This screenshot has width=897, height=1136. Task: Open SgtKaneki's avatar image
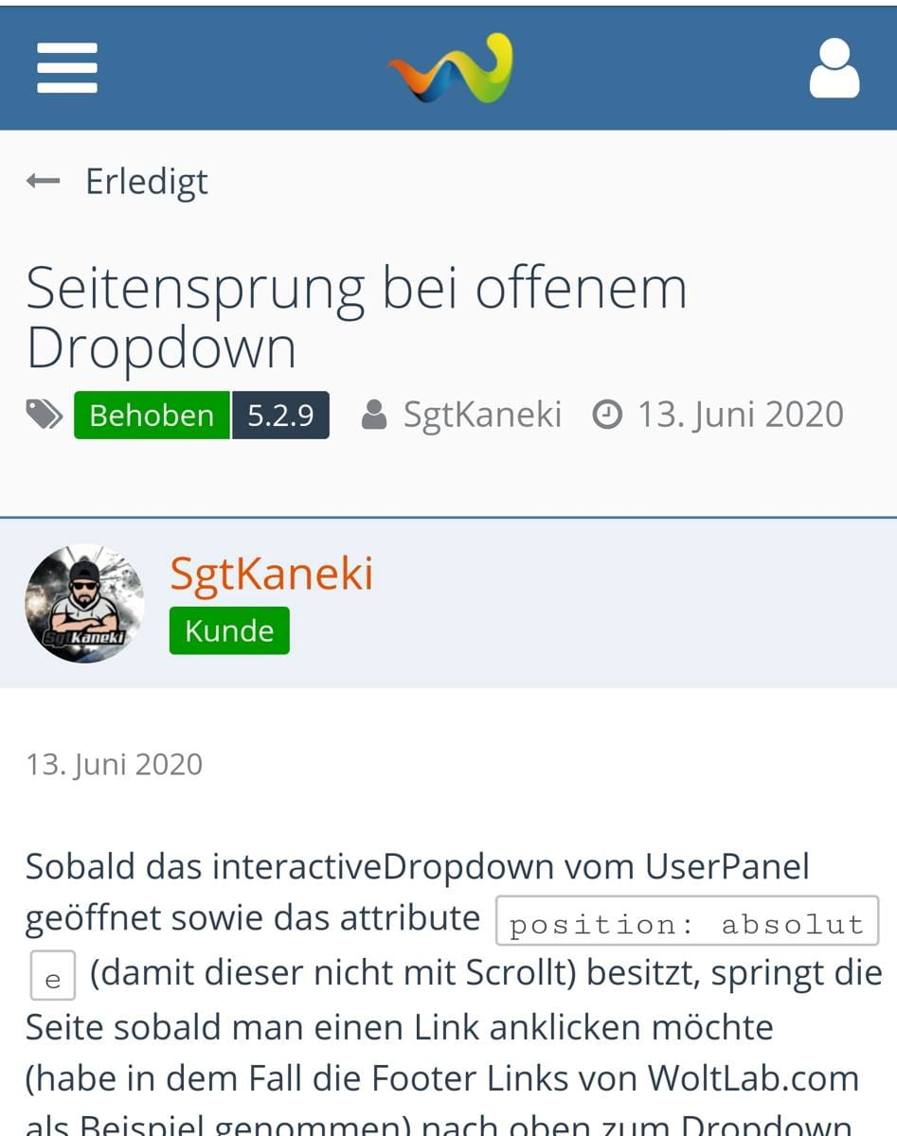click(x=84, y=603)
